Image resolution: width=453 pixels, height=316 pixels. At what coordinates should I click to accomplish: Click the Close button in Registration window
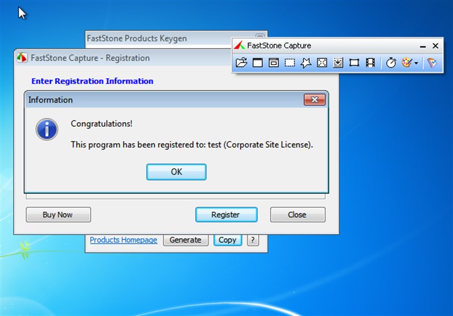click(297, 215)
